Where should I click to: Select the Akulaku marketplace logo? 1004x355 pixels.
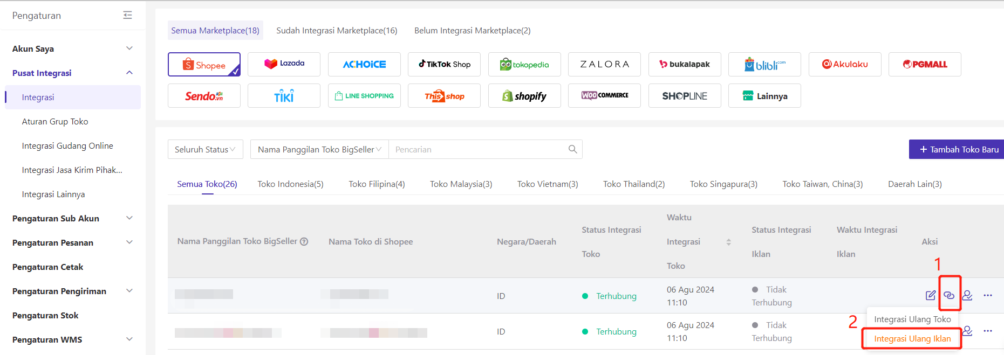[845, 64]
